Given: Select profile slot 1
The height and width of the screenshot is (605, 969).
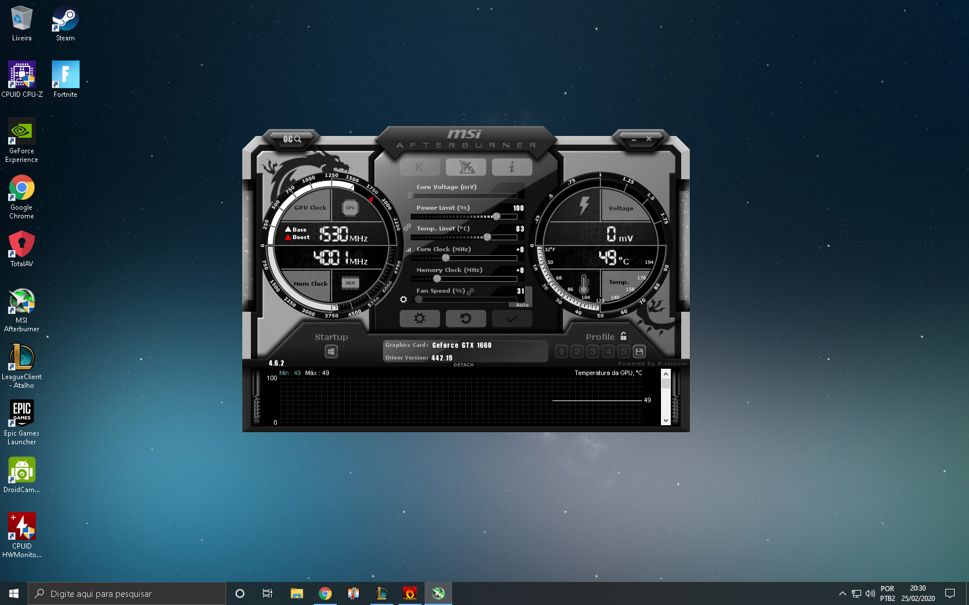Looking at the screenshot, I should (562, 351).
